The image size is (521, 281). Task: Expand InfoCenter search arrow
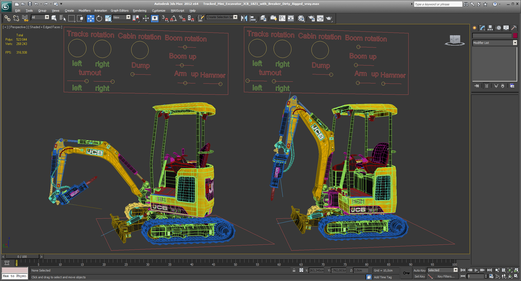pyautogui.click(x=412, y=4)
